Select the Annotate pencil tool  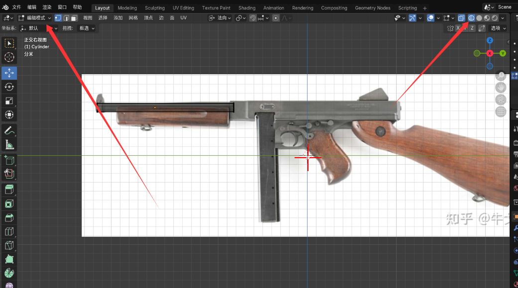coord(9,131)
